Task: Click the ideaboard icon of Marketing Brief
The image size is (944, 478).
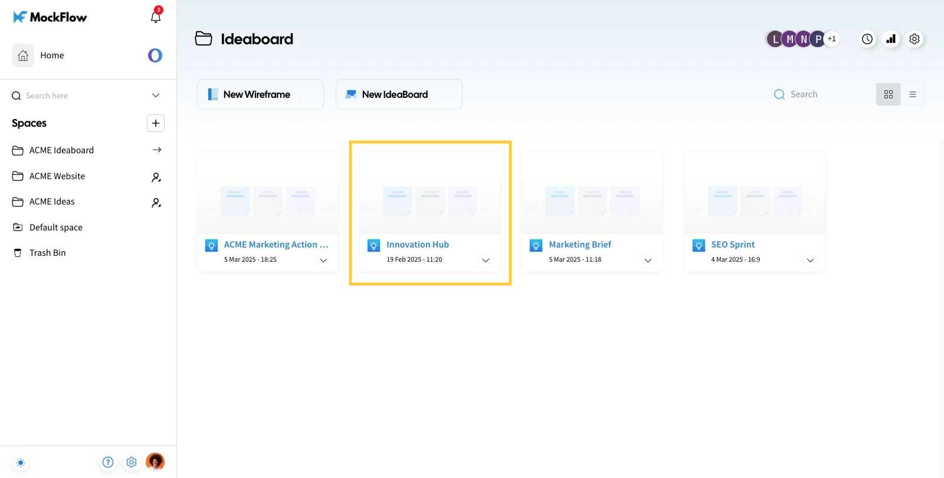Action: click(x=536, y=246)
